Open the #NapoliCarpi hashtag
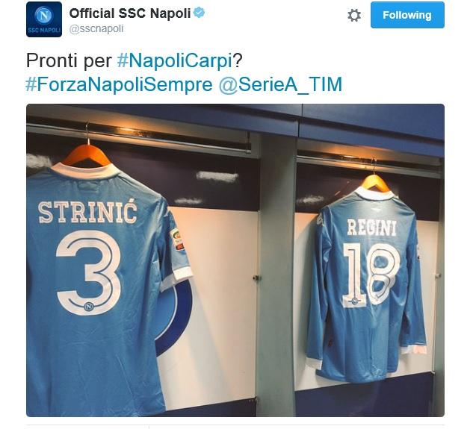The height and width of the screenshot is (429, 473). 174,60
